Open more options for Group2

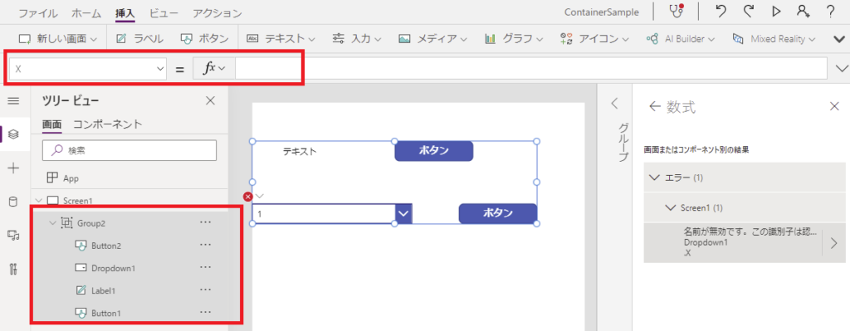pos(206,222)
